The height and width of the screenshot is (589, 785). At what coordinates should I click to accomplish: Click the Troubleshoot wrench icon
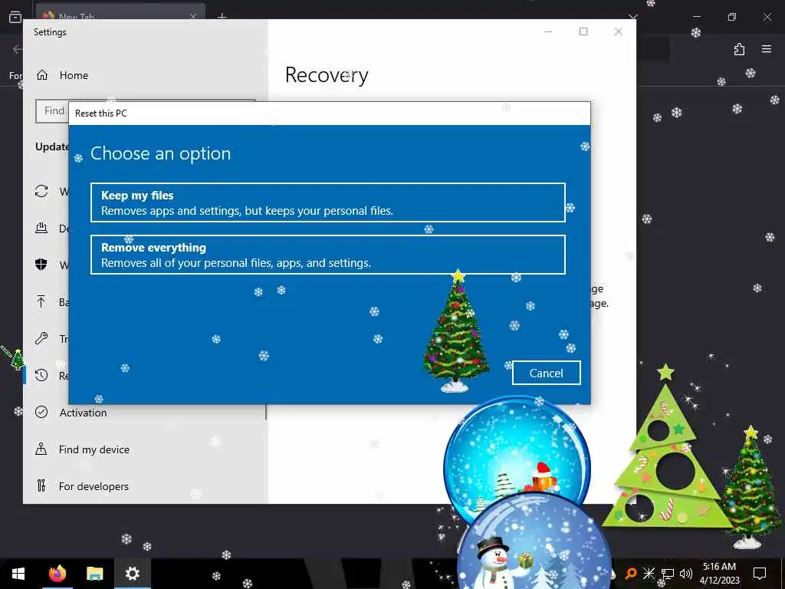(41, 338)
